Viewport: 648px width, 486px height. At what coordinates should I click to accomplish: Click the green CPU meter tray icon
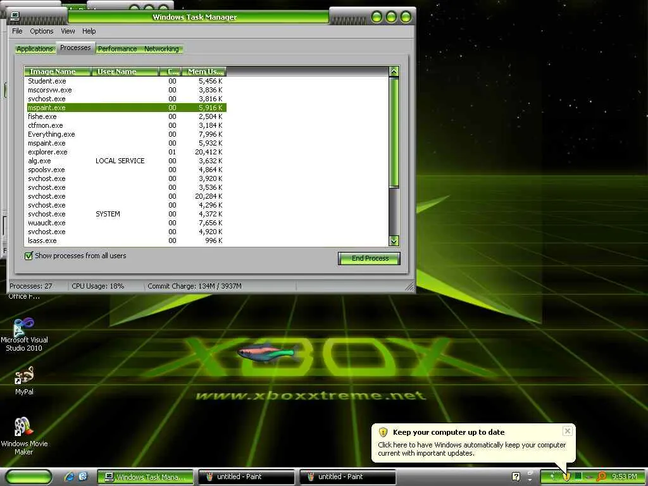click(x=578, y=477)
